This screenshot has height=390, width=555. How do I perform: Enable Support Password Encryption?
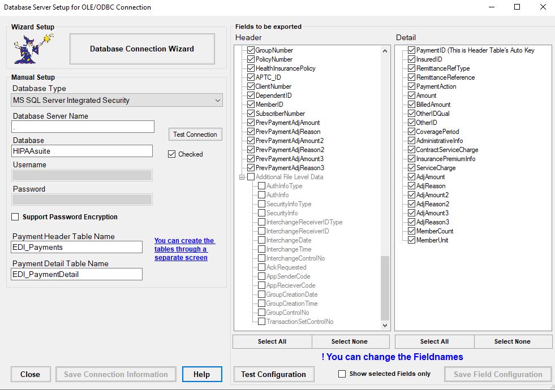pos(15,216)
